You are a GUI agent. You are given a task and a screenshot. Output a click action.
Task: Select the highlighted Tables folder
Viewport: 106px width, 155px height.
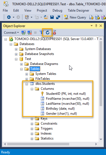click(35, 69)
